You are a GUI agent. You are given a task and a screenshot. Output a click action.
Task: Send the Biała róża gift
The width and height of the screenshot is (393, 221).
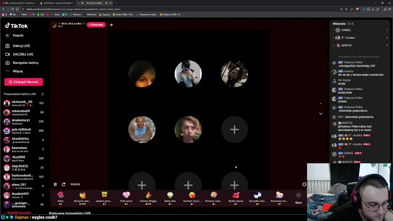[170, 198]
